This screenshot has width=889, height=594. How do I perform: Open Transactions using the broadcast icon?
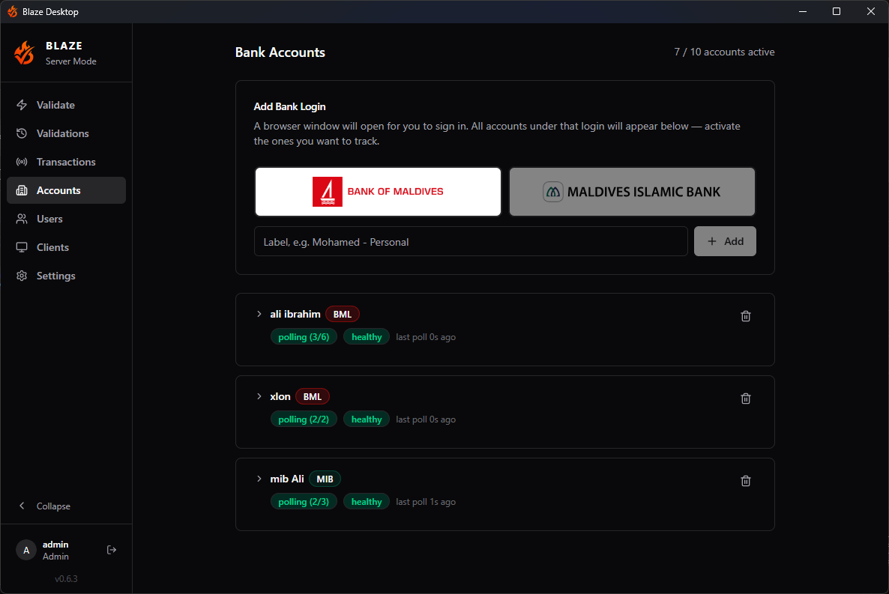click(x=22, y=162)
